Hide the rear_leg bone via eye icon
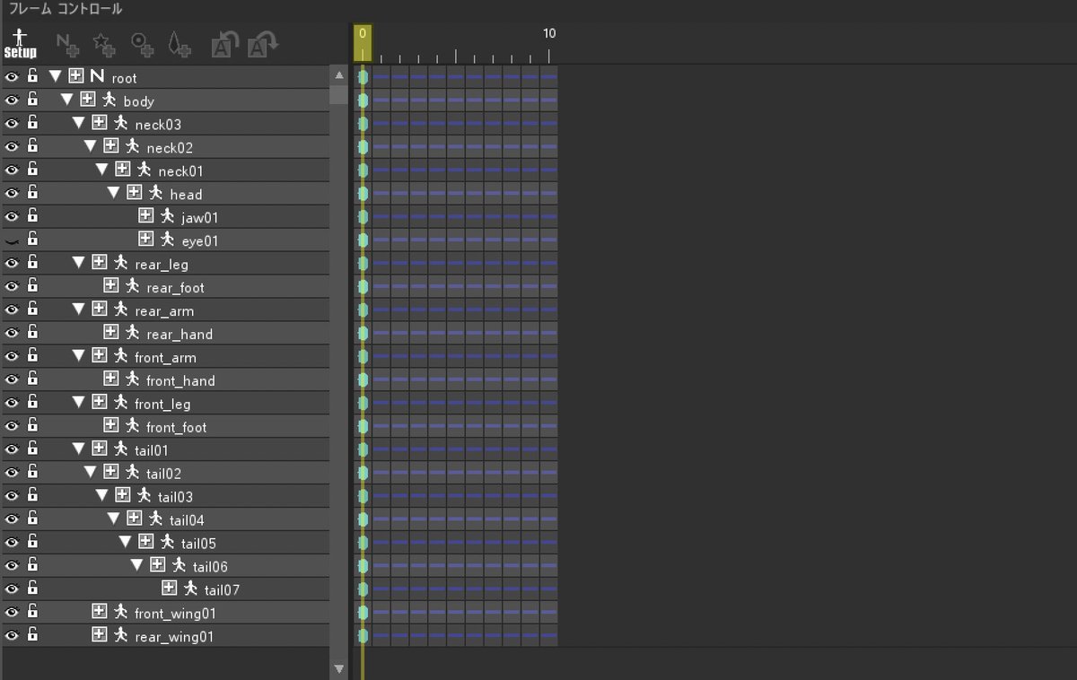This screenshot has height=680, width=1077. [x=12, y=264]
